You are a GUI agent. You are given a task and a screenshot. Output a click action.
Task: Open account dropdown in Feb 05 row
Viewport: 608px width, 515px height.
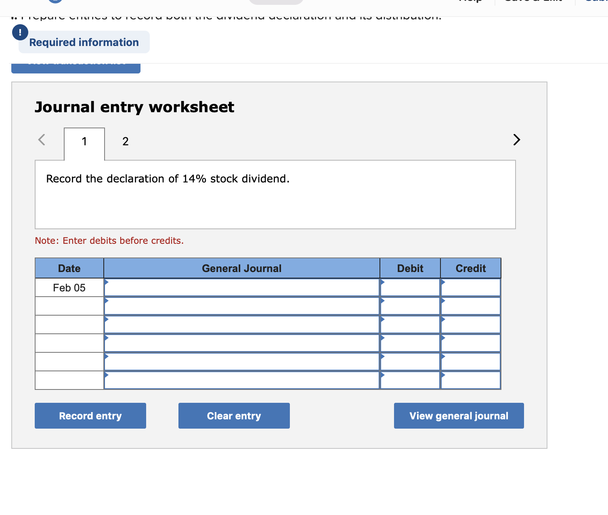click(x=241, y=288)
